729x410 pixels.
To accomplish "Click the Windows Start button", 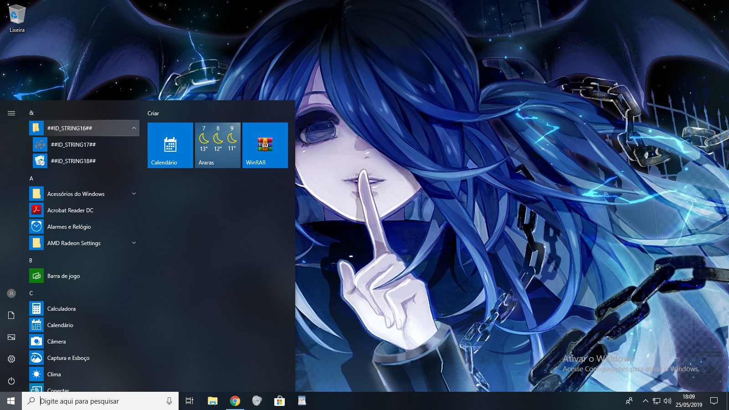I will [x=11, y=401].
